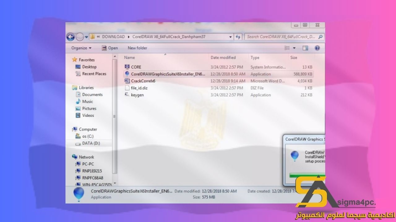Sort by Size column header
This screenshot has width=396, height=222.
pos(294,58)
